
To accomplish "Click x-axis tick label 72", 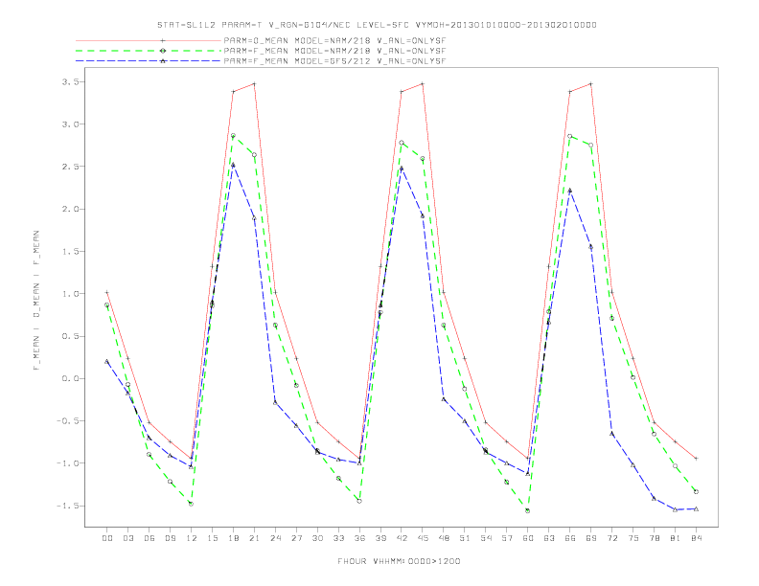I will point(611,538).
